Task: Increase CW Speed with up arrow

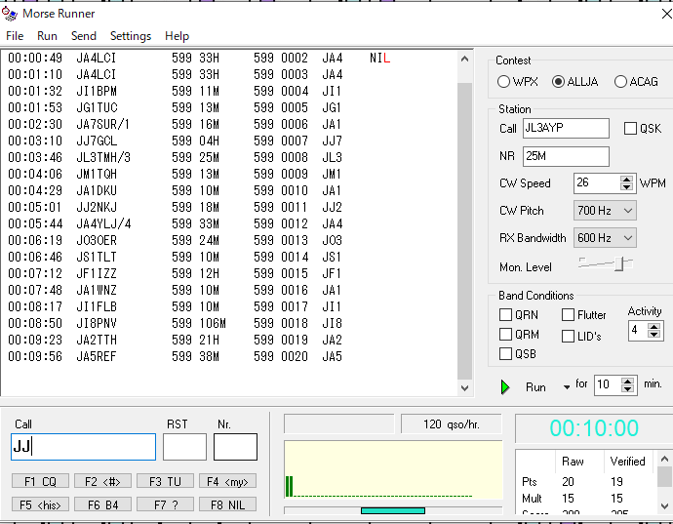Action: click(626, 180)
